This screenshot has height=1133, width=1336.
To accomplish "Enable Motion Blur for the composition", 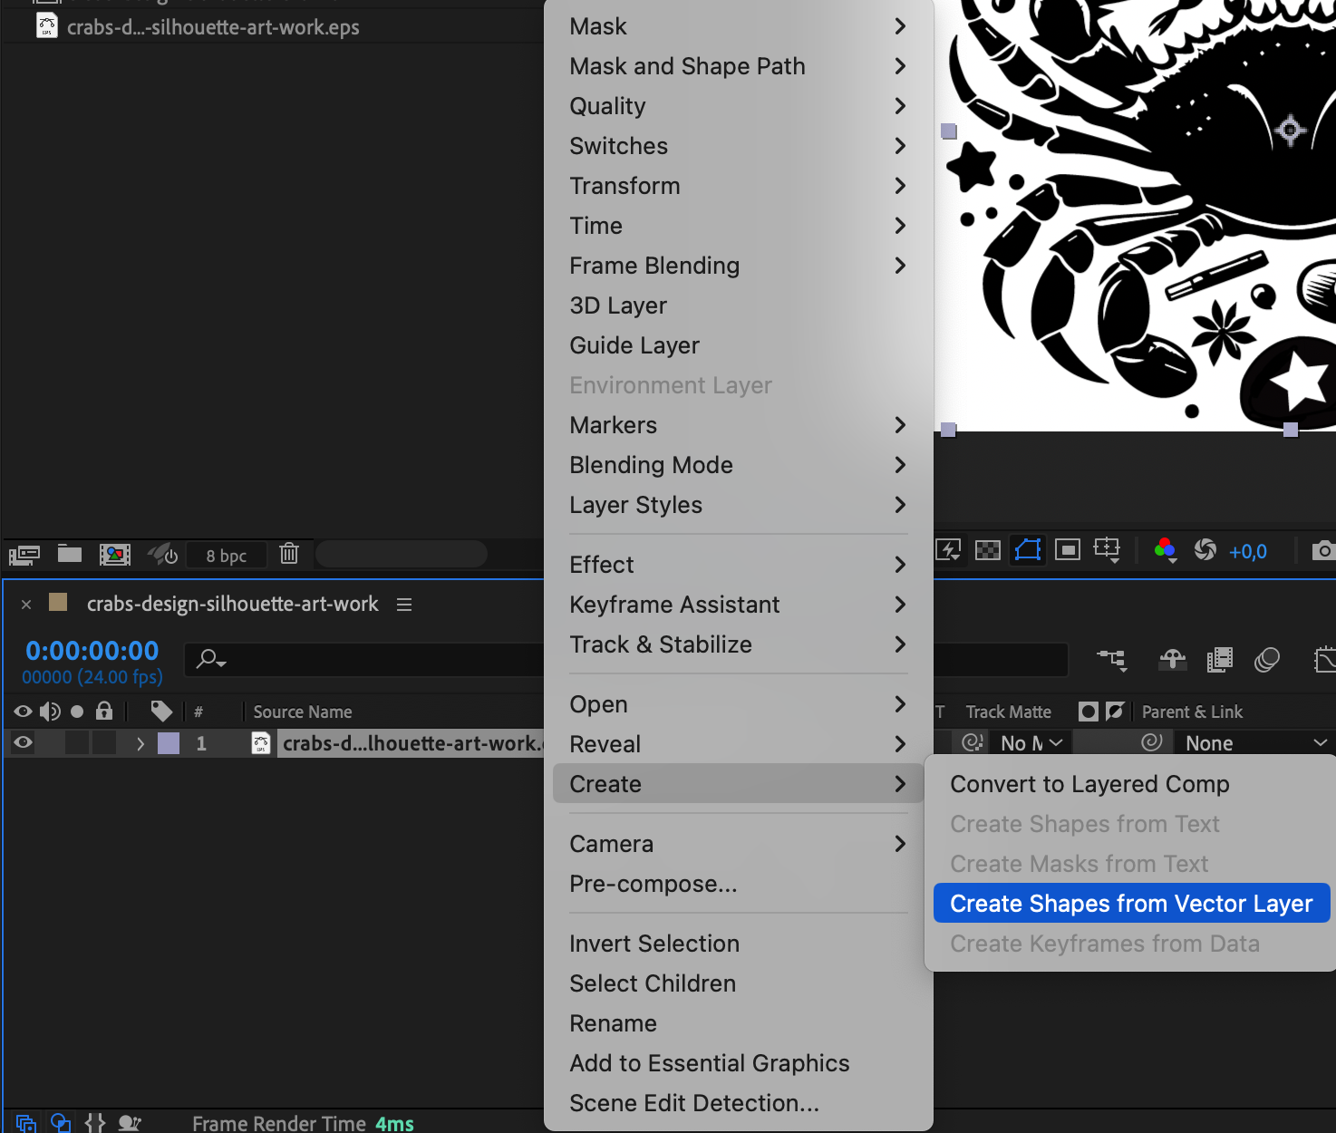I will click(1267, 660).
